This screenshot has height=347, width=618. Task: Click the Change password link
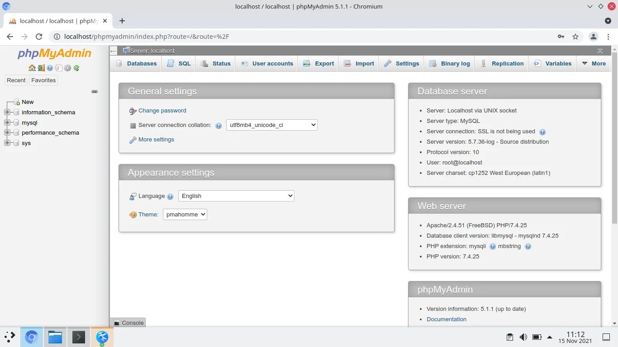click(162, 111)
